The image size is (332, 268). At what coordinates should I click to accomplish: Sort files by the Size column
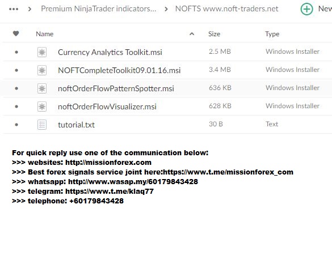click(x=214, y=34)
